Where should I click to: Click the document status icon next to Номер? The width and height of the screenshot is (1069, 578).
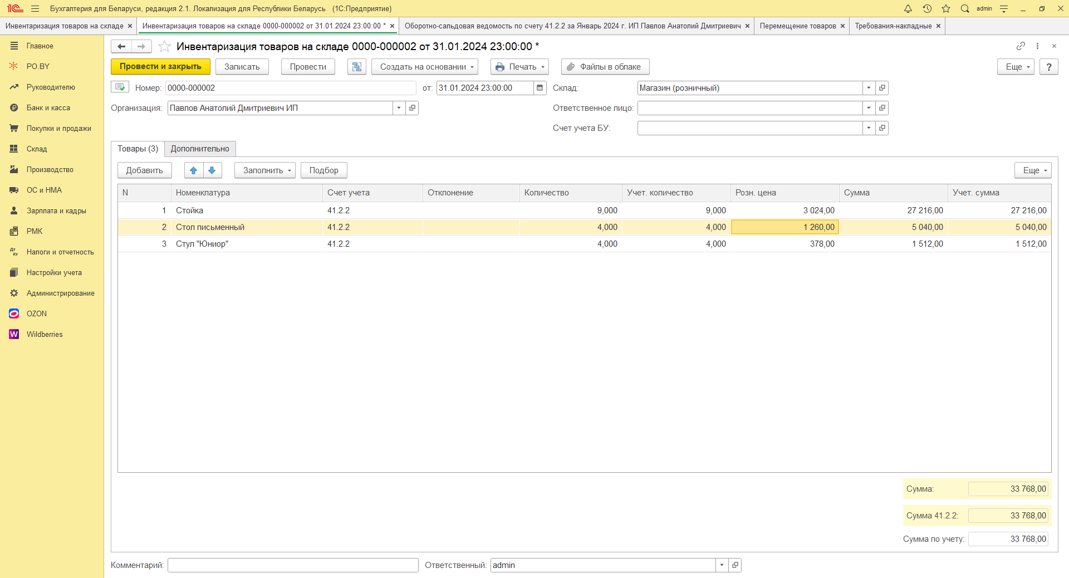(x=120, y=87)
